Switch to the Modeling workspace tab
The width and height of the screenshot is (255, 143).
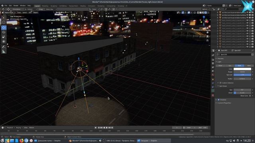point(45,6)
